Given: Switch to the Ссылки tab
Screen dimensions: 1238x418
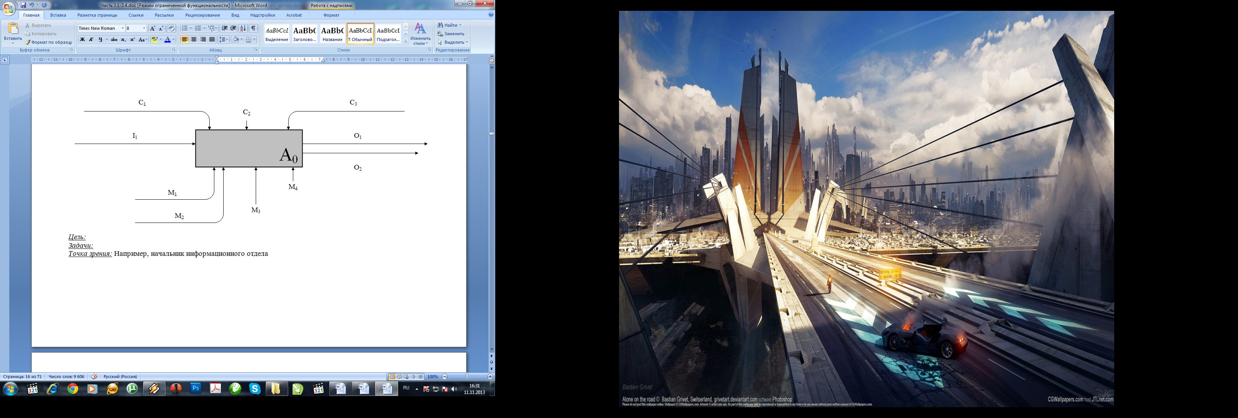Looking at the screenshot, I should click(x=136, y=15).
